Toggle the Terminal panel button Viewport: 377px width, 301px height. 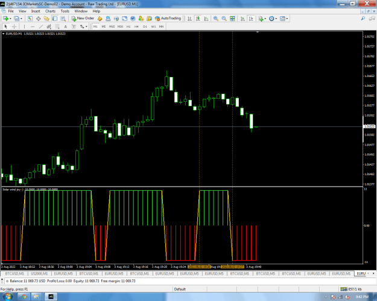point(55,19)
